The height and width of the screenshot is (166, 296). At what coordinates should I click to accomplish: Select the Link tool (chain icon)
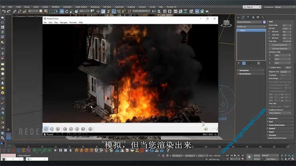(15, 11)
